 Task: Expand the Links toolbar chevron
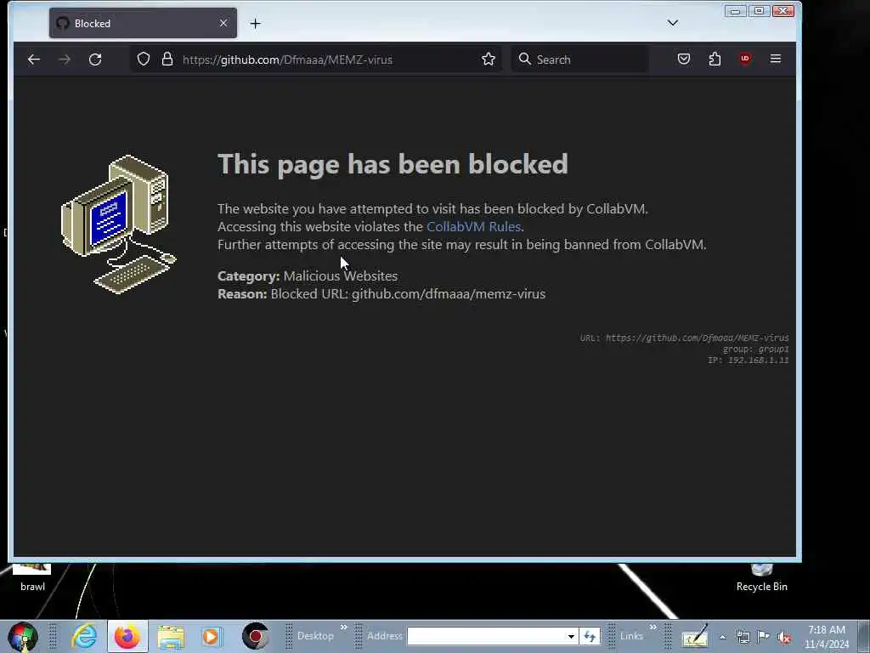(652, 627)
